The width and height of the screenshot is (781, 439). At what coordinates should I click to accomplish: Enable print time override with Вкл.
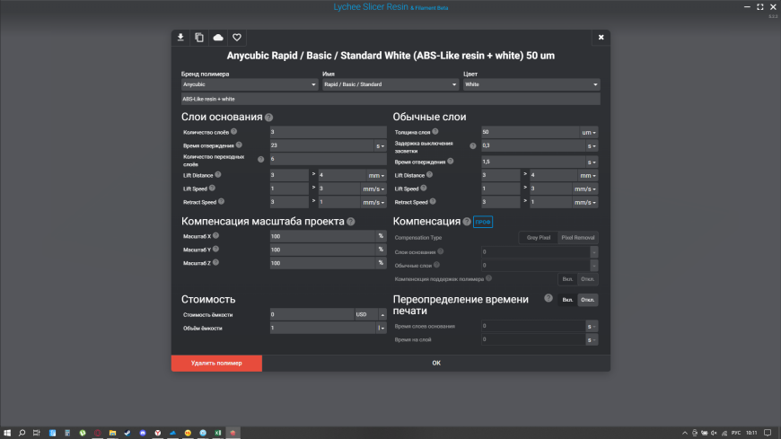[567, 300]
